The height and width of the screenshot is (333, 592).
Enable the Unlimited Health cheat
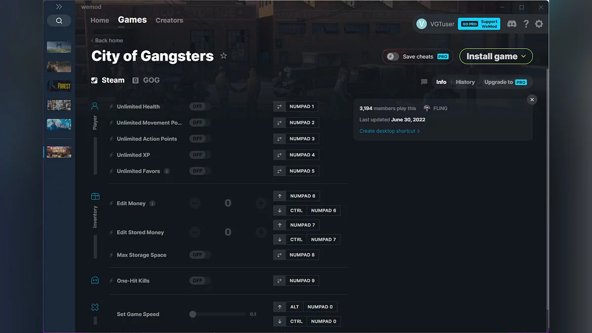[199, 106]
